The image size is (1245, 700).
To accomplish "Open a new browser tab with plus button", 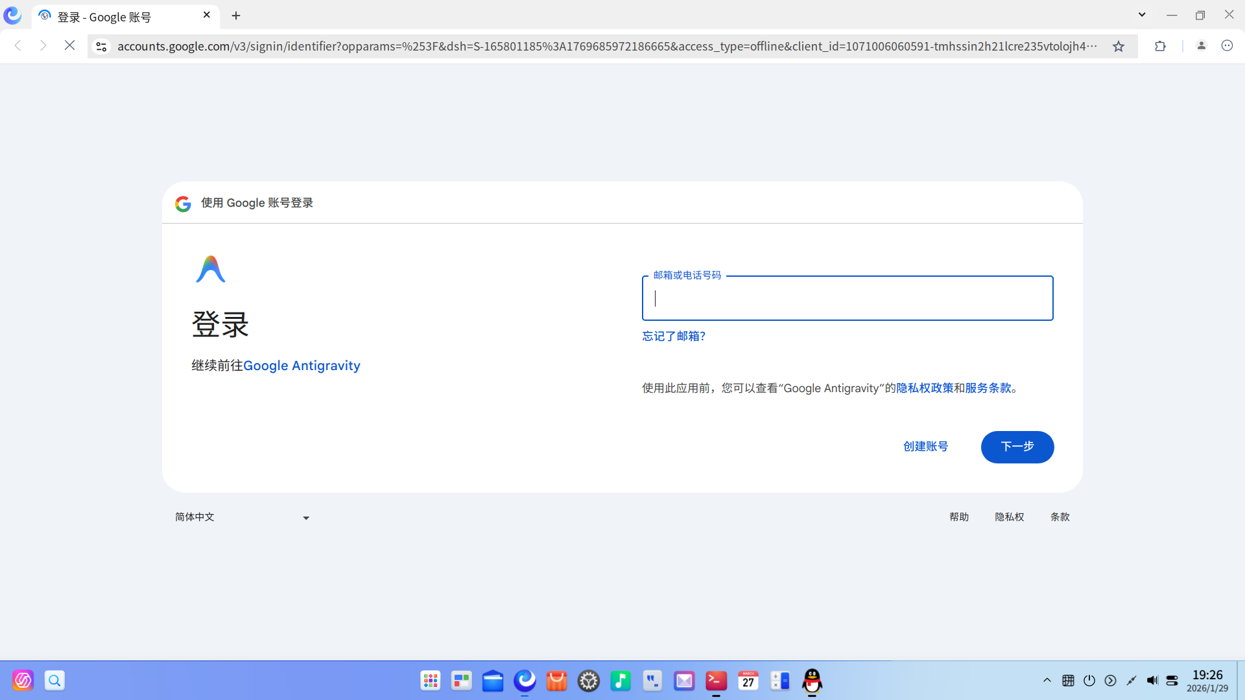I will coord(236,16).
